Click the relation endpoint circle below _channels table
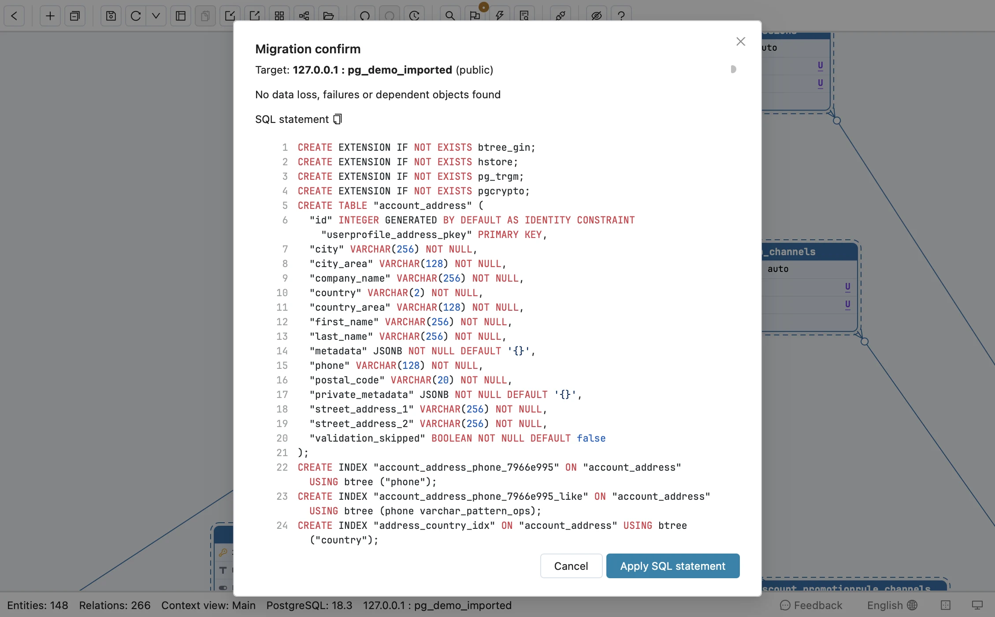Image resolution: width=995 pixels, height=617 pixels. click(865, 342)
